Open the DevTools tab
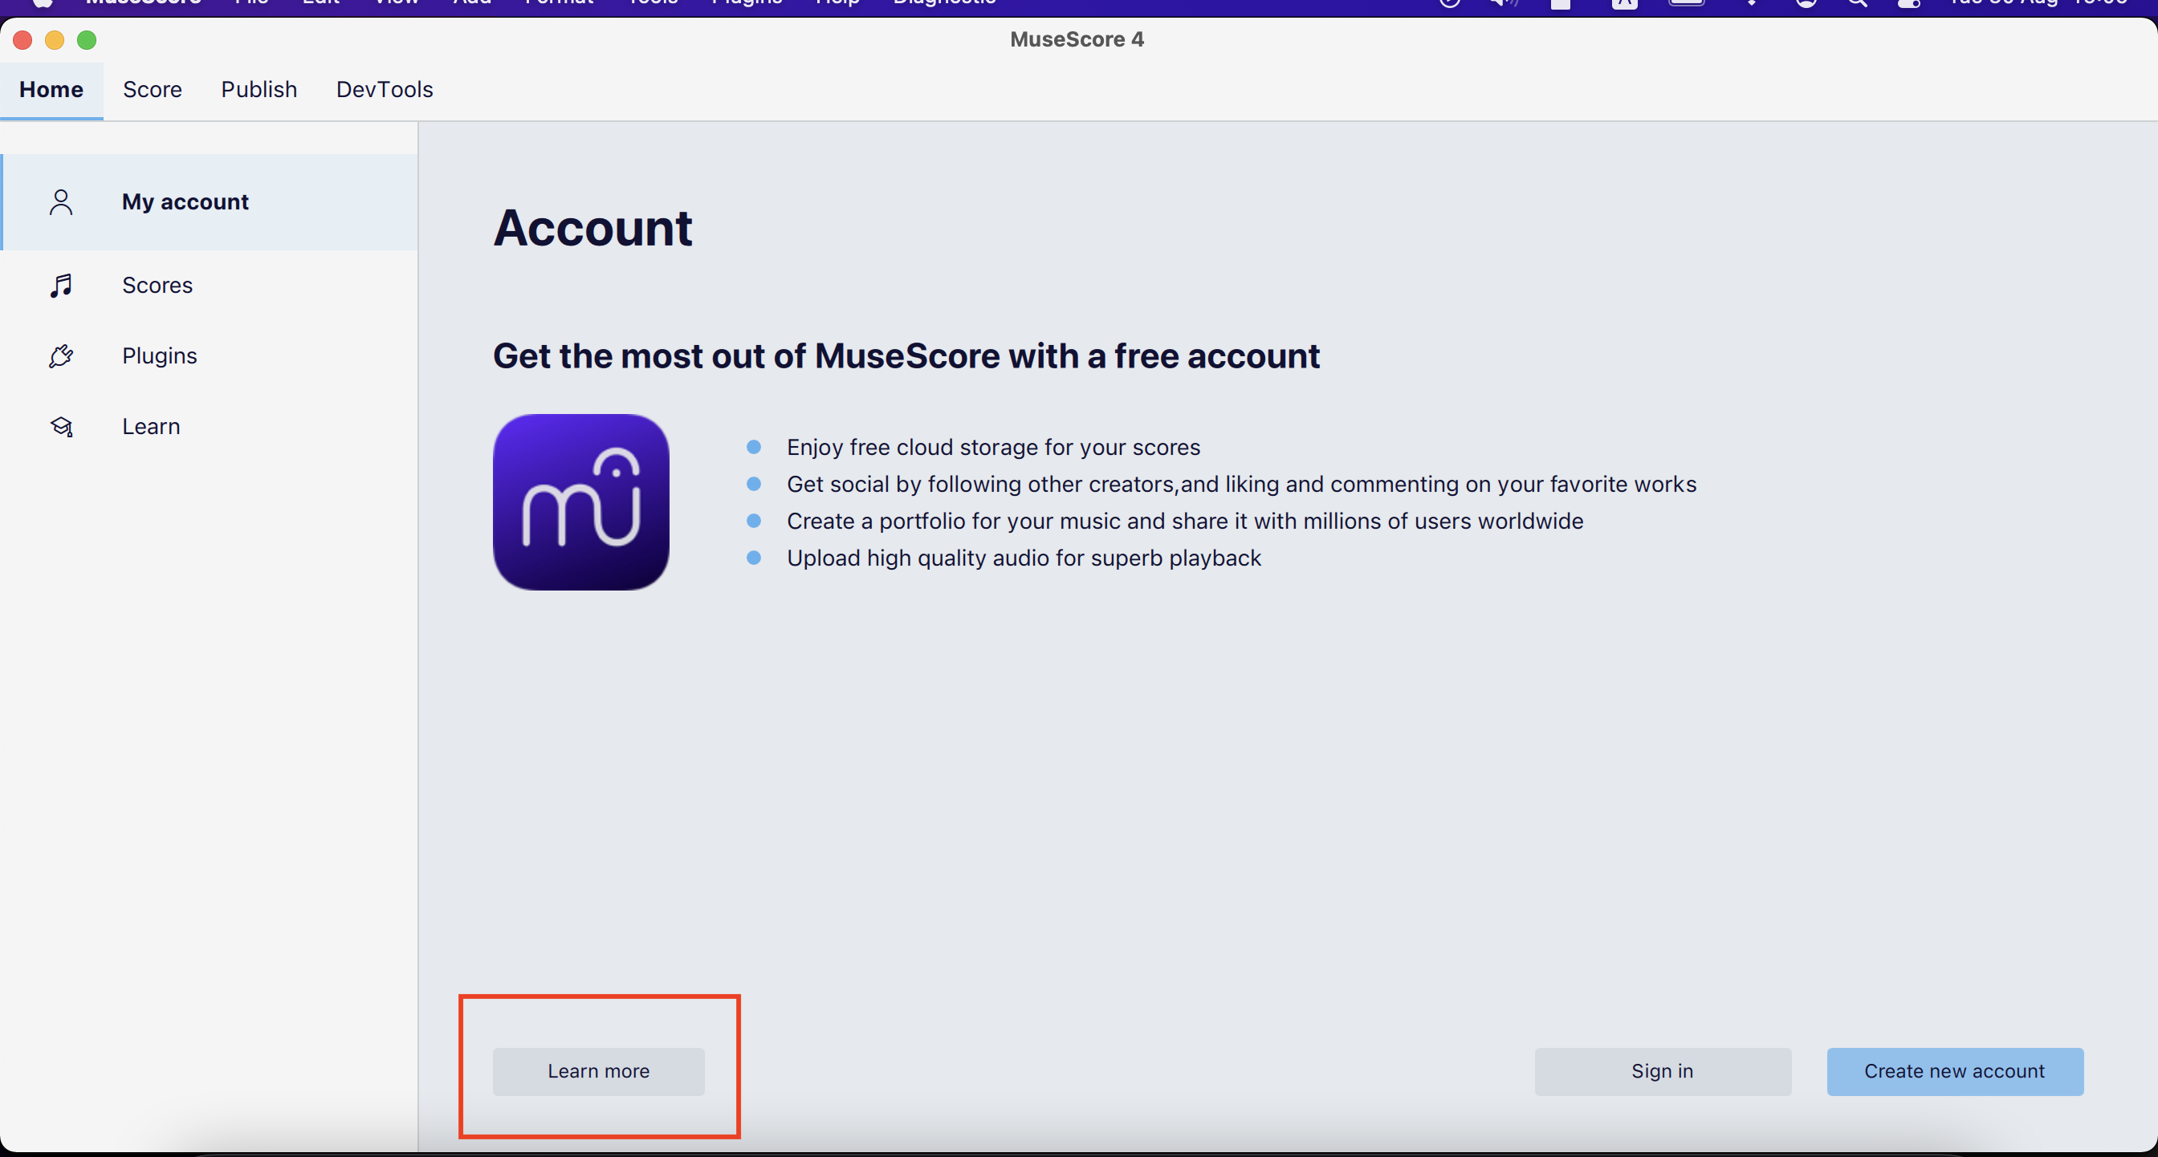The width and height of the screenshot is (2158, 1157). 384,90
